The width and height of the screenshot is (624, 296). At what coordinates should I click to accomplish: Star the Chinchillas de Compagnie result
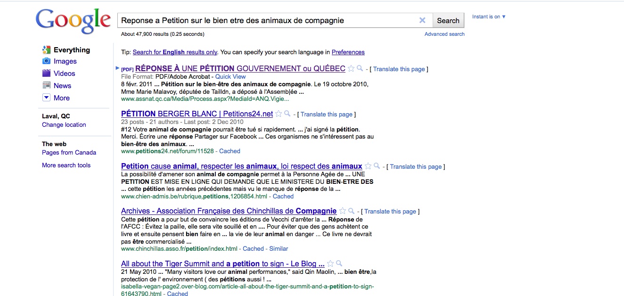[x=343, y=211]
